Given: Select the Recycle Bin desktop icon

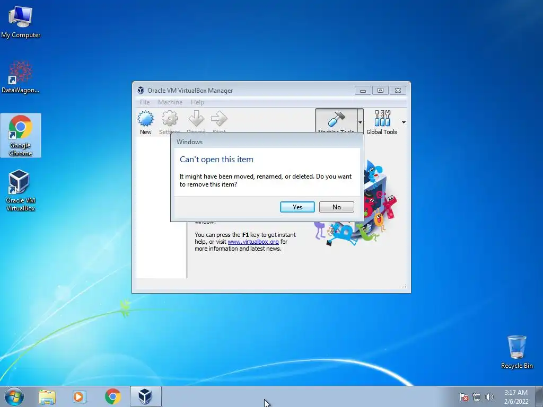Looking at the screenshot, I should coord(516,352).
